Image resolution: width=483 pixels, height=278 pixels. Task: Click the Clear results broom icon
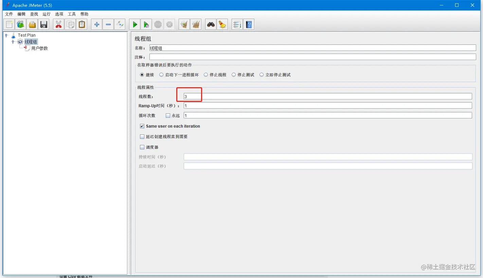click(184, 24)
